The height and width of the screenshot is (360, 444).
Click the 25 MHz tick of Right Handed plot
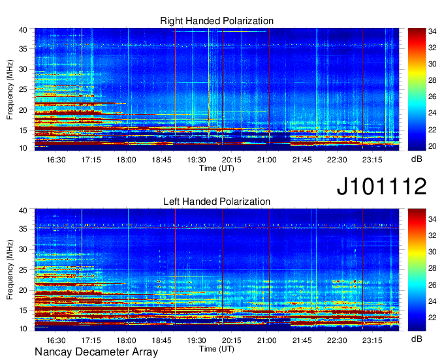coord(24,89)
